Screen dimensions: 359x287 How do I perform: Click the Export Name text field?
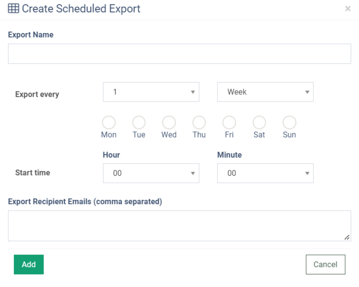click(179, 54)
